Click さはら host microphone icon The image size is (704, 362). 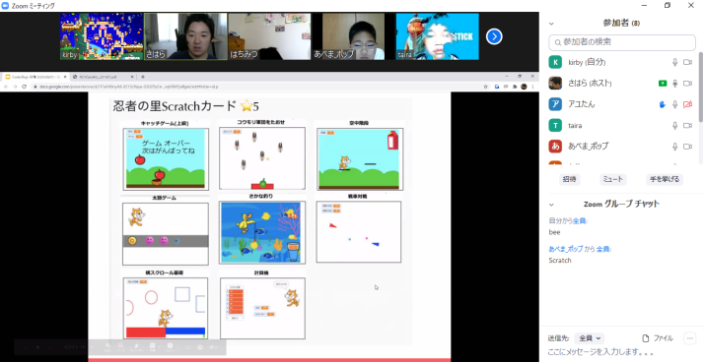pos(674,84)
